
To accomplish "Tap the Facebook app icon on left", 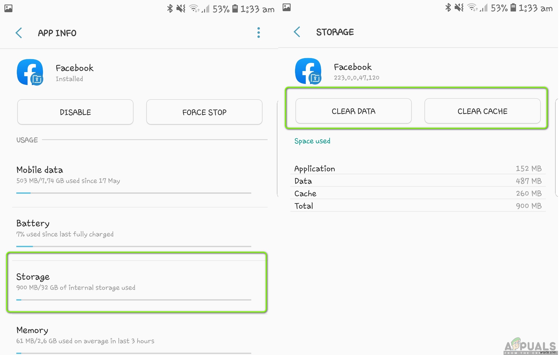I will [x=31, y=71].
